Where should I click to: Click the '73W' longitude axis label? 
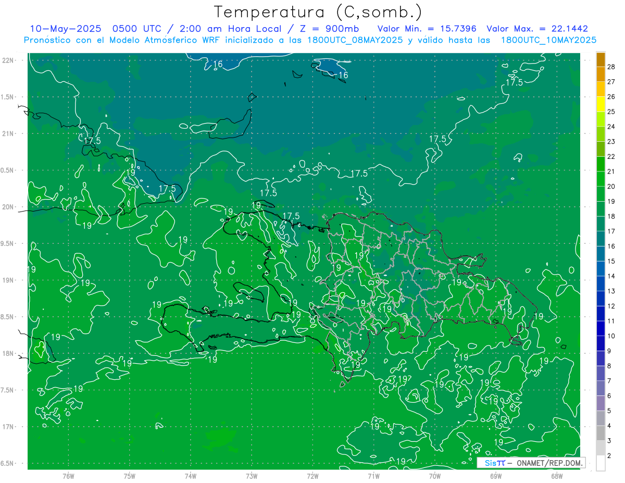(252, 476)
